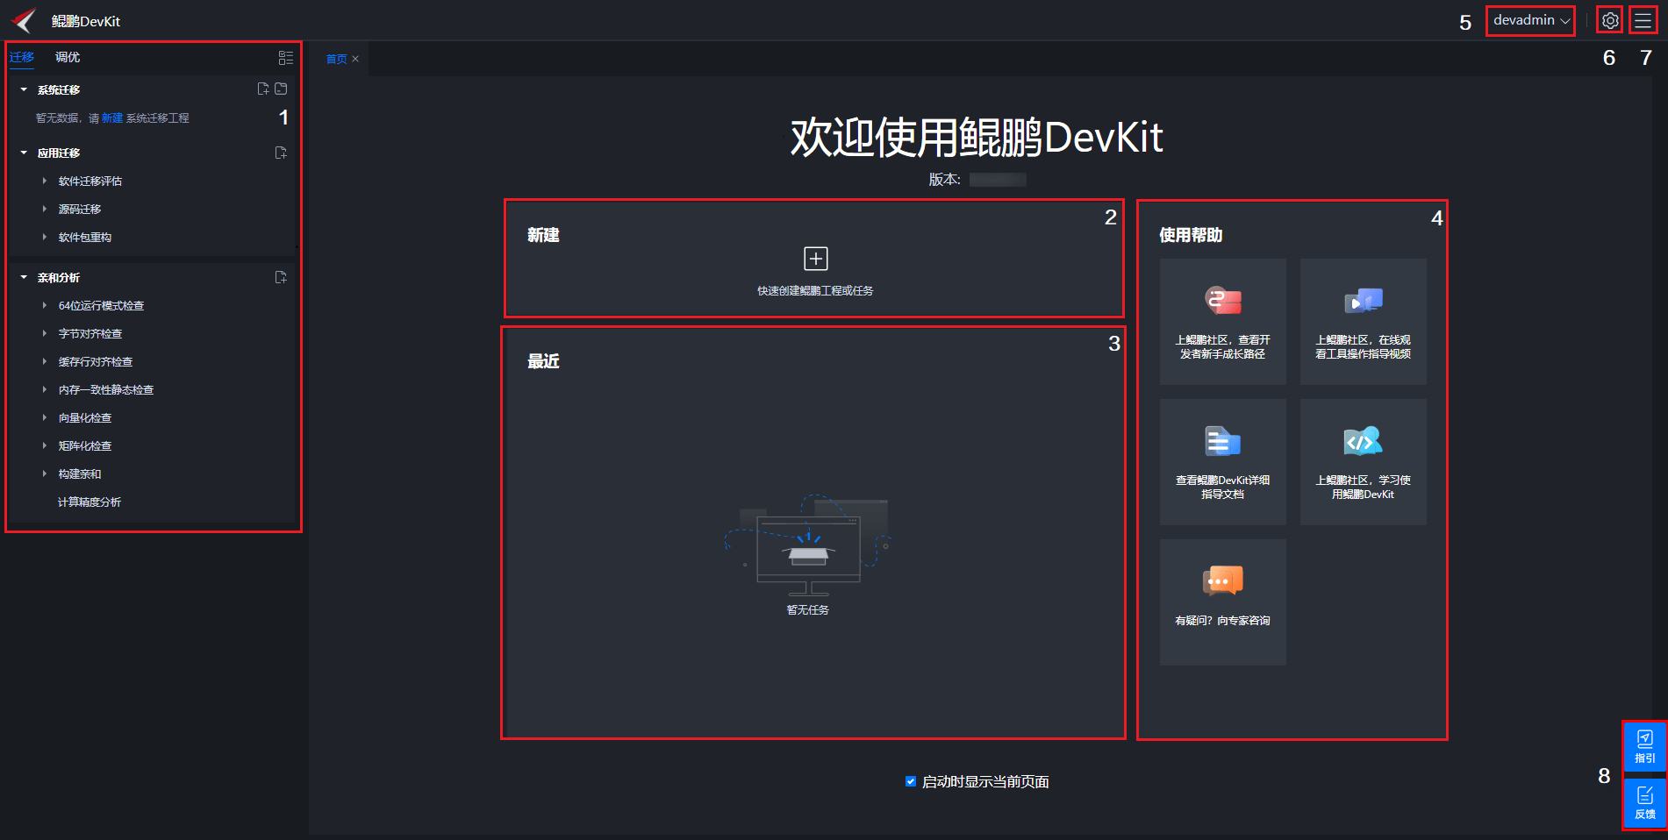Switch to the 调优 tab
This screenshot has height=840, width=1668.
coord(68,57)
